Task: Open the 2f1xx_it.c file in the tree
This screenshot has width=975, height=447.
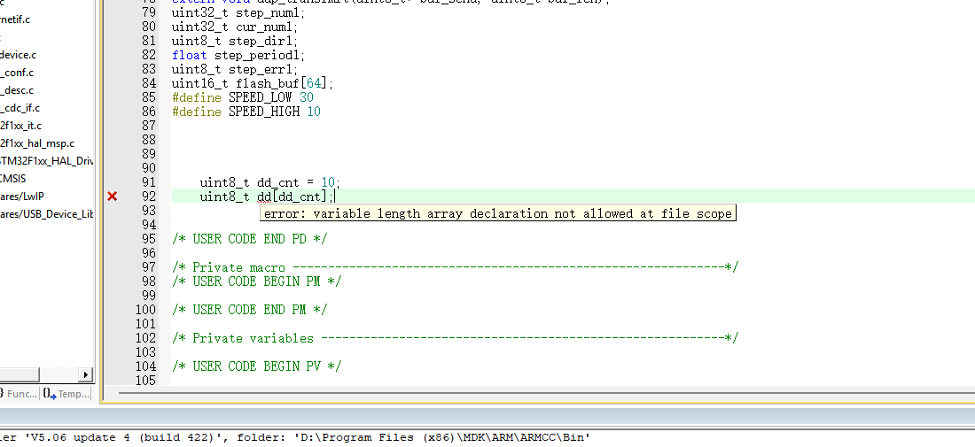Action: coord(21,126)
